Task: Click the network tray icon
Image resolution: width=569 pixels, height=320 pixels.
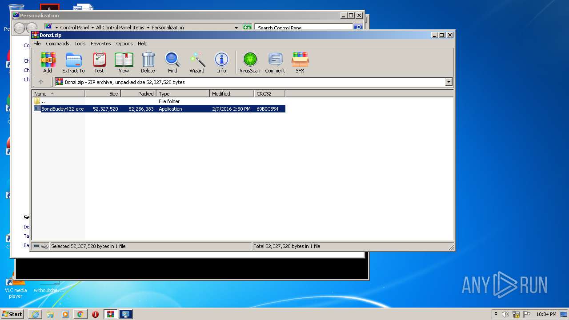Action: tap(516, 314)
